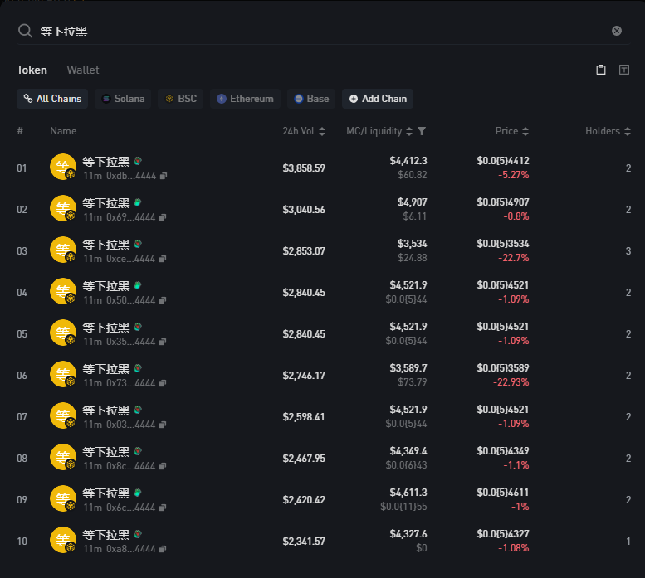645x578 pixels.
Task: Sort by MC/Liquidity arrows
Action: (x=409, y=131)
